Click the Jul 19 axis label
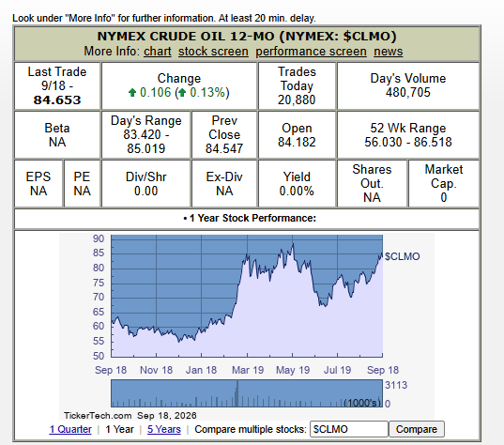Image resolution: width=504 pixels, height=445 pixels. pyautogui.click(x=337, y=370)
